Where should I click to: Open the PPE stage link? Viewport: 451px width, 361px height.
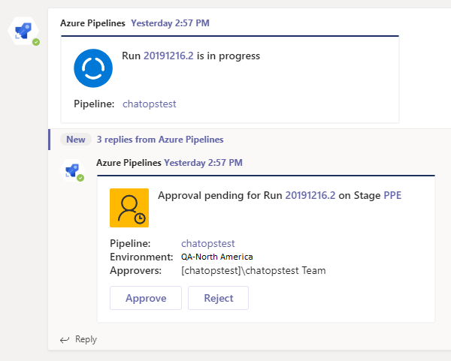point(392,196)
